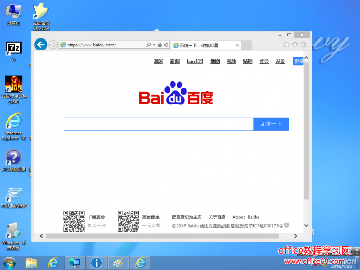Click the vertical scrollbar up arrow
Screen dimensions: 360x270
tap(306, 58)
